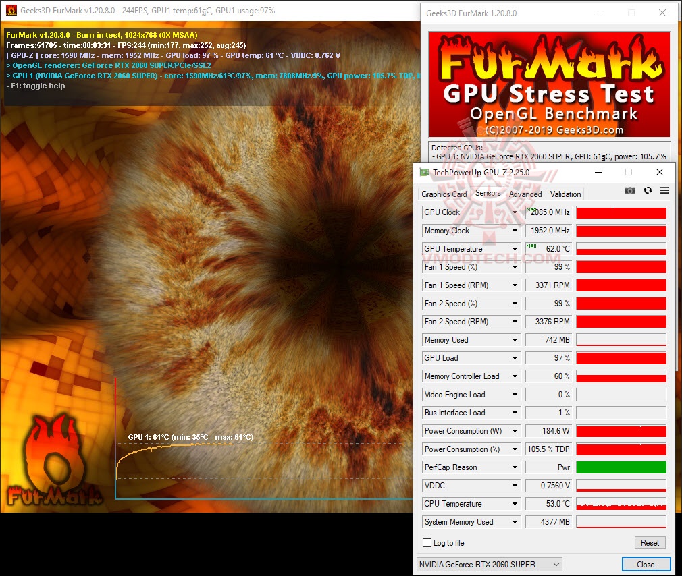Image resolution: width=682 pixels, height=576 pixels.
Task: Open the Fan 1 Speed (RPM) dropdown
Action: [515, 285]
